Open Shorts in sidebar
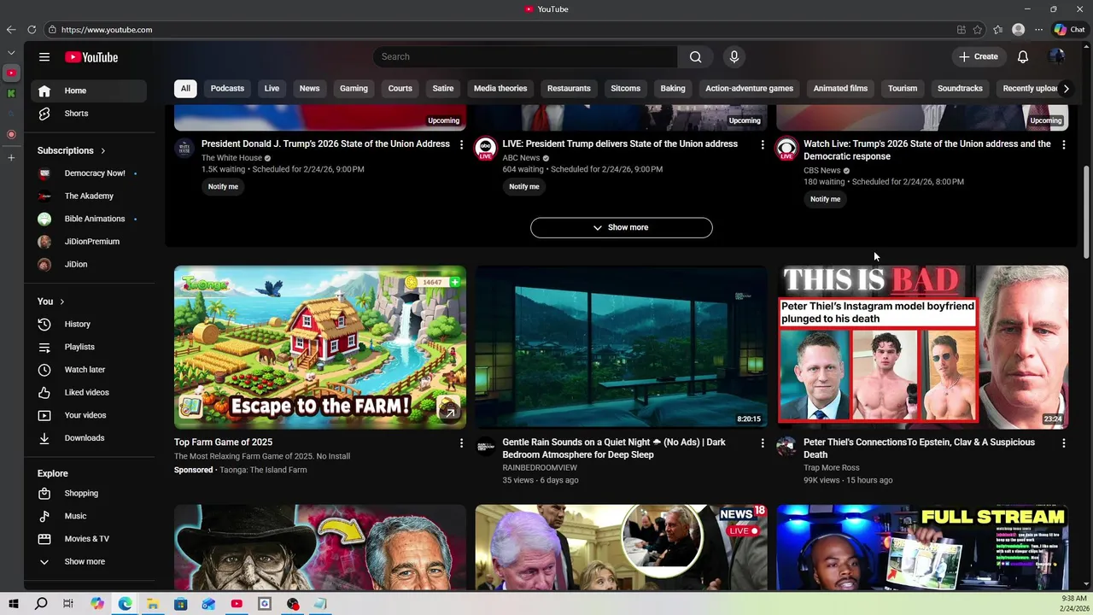Screen dimensions: 1093x615 [89, 114]
